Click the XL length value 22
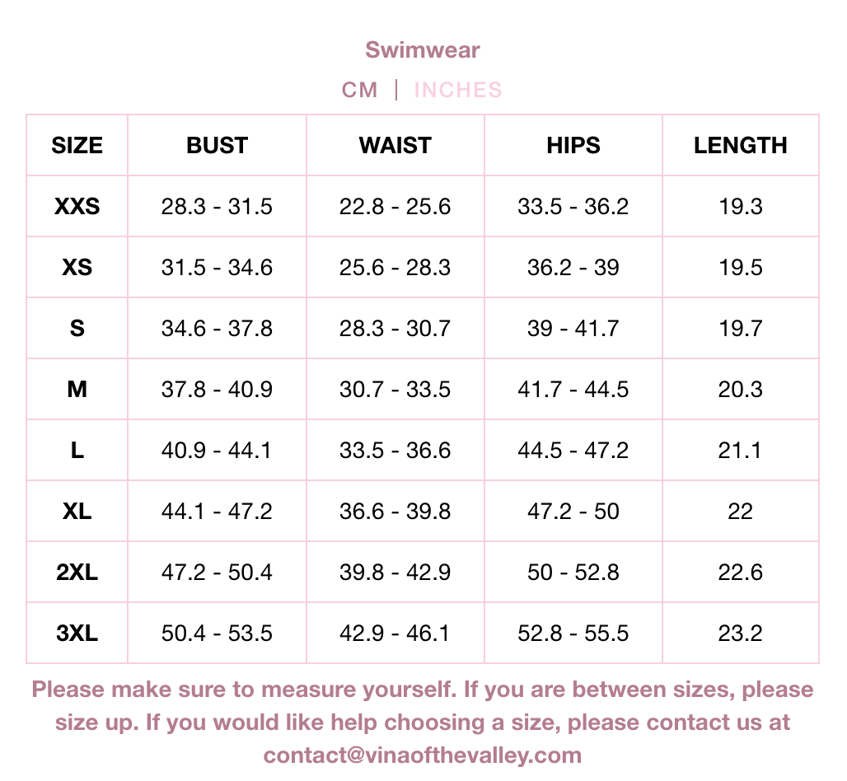Image resolution: width=847 pixels, height=781 pixels. tap(740, 512)
